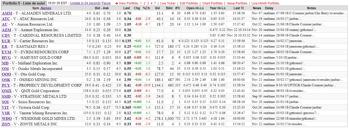Switch to portfolio number 7
The width and height of the screenshot is (349, 128).
(155, 3)
